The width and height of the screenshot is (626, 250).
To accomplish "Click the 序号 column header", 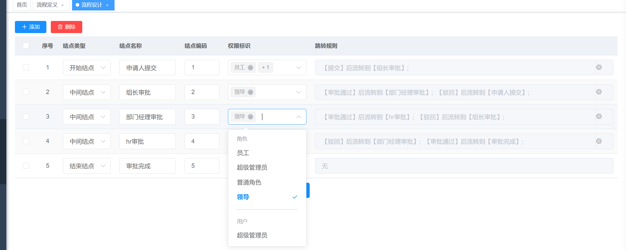I will point(47,46).
